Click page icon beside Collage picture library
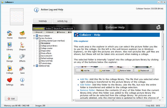Screen dimensions: 167x108 [40, 45]
